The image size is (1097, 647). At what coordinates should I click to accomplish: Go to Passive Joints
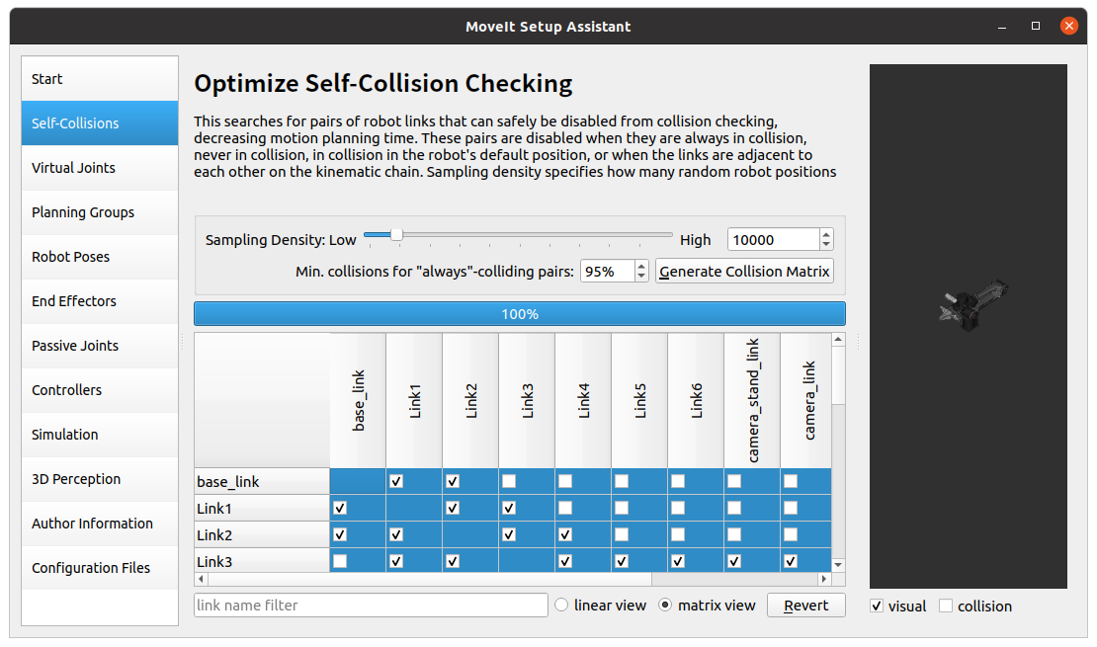pos(100,346)
